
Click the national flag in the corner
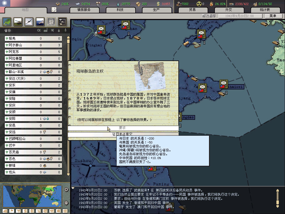pyautogui.click(x=5, y=3)
